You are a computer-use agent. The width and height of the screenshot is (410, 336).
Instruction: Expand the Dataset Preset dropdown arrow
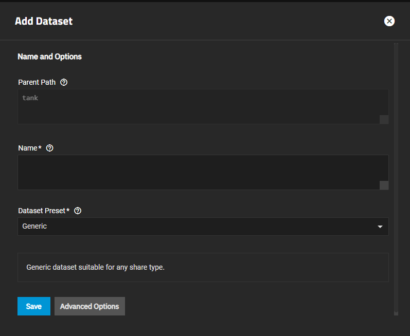tap(380, 227)
